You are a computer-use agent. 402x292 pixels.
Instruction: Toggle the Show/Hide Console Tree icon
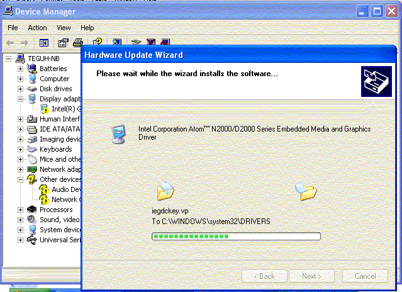(x=44, y=43)
